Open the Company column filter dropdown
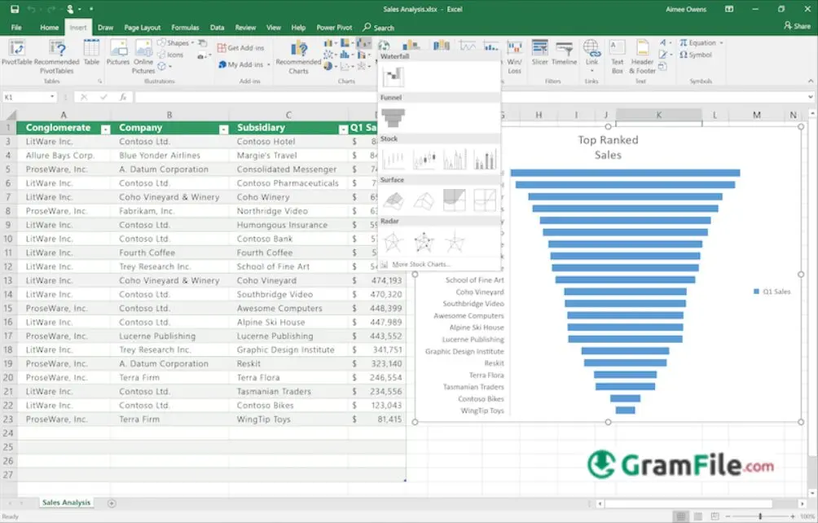The image size is (818, 523). (223, 129)
